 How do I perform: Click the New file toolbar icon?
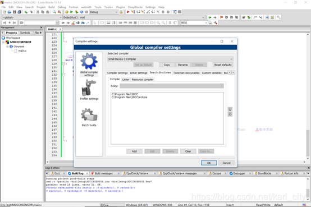pos(4,12)
